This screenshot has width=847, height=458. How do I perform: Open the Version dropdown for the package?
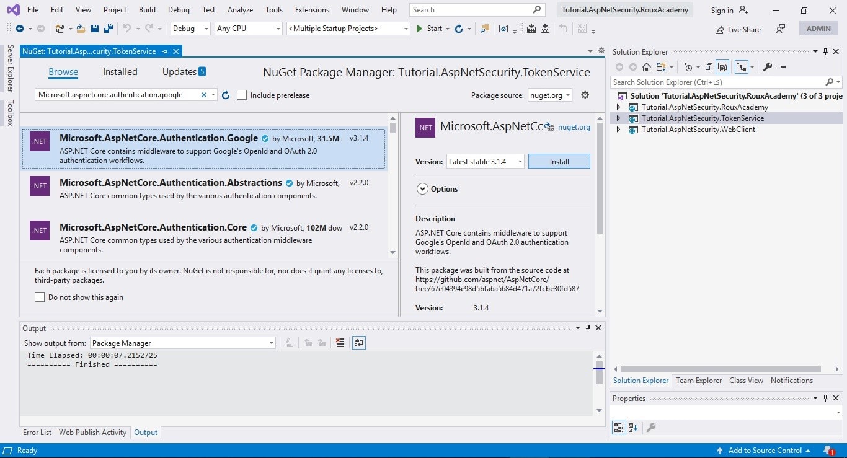click(520, 161)
